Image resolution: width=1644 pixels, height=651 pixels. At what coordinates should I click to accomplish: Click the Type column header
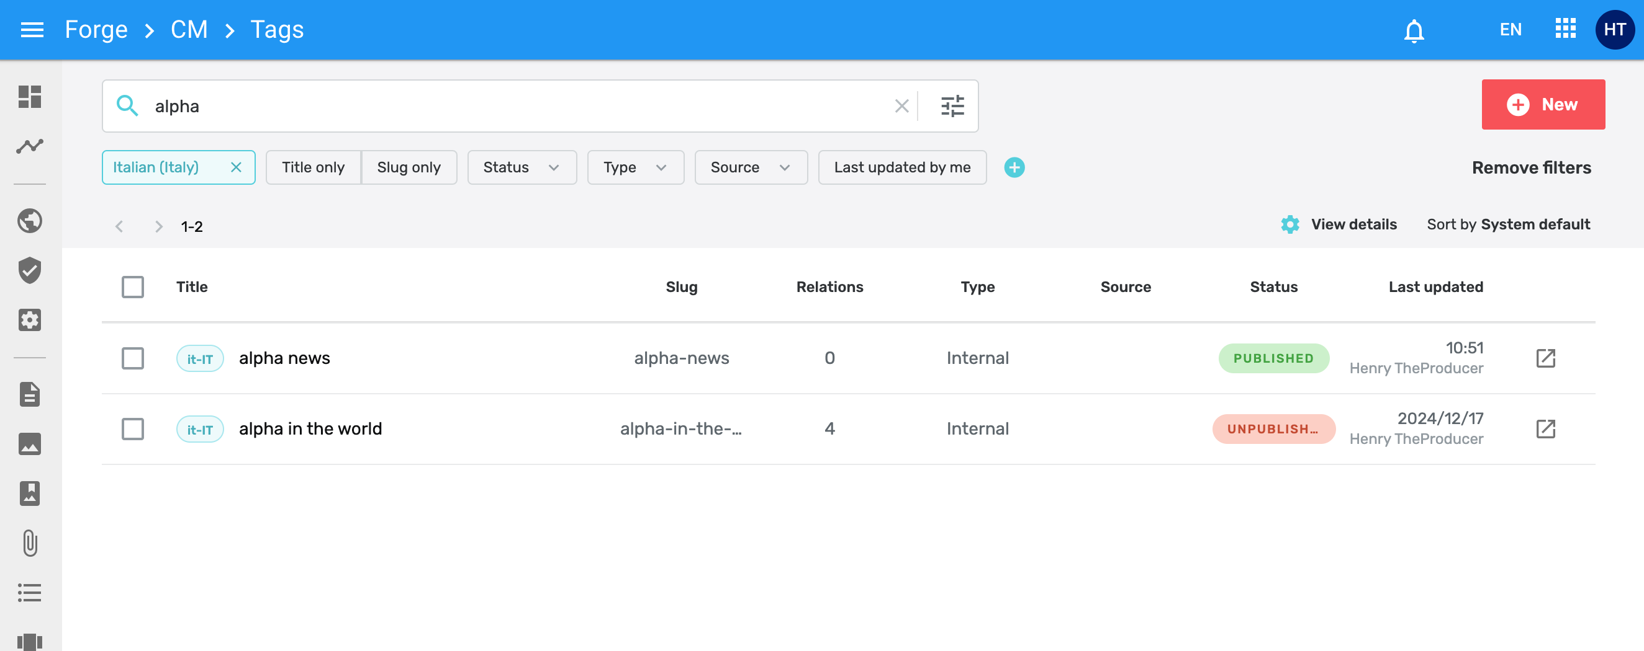[x=977, y=287]
